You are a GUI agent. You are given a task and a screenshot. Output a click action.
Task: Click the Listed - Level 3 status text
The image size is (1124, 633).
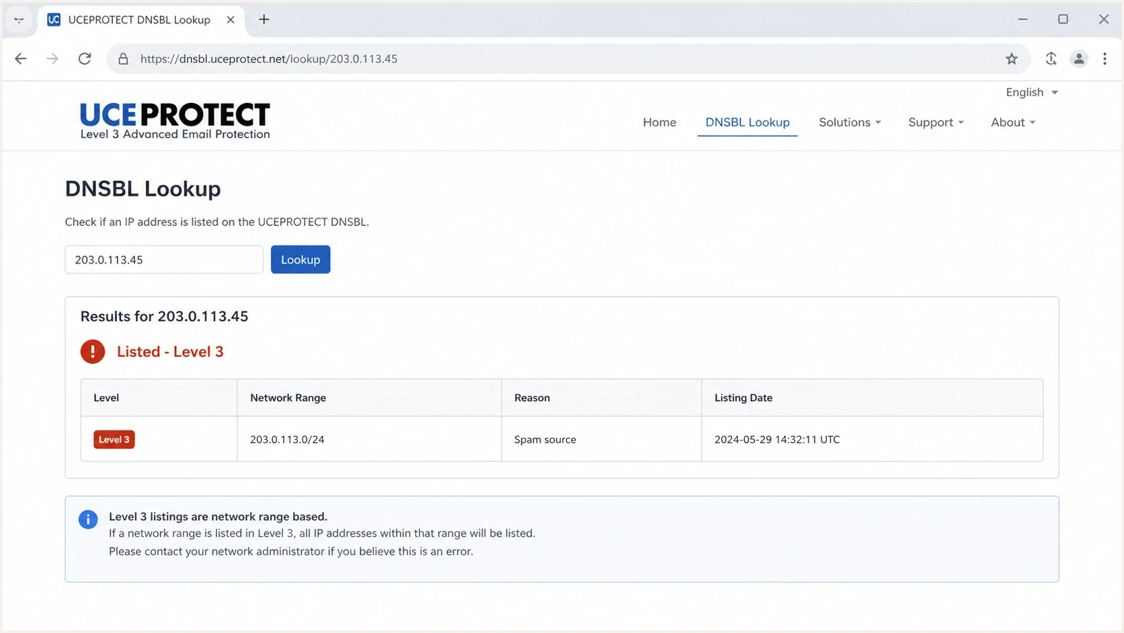(x=170, y=352)
